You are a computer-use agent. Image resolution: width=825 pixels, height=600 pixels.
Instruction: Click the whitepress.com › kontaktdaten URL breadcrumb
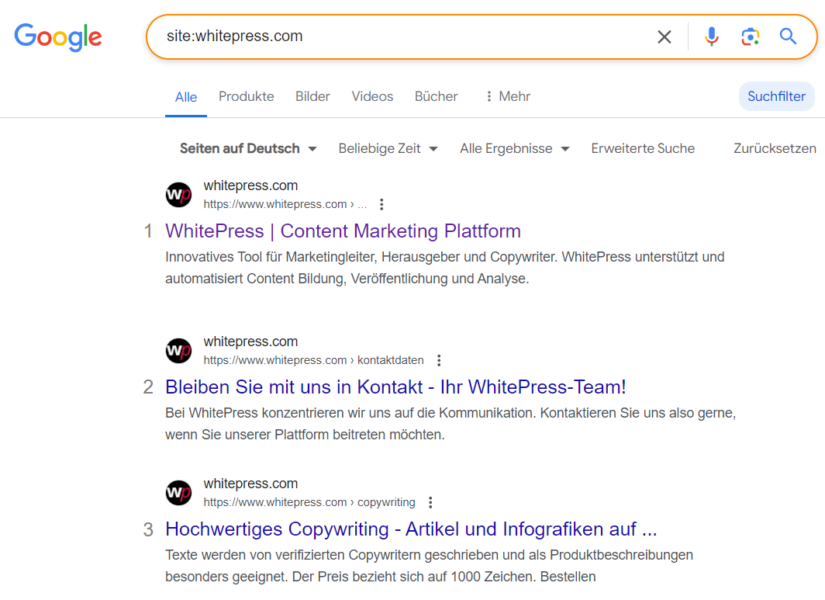313,360
